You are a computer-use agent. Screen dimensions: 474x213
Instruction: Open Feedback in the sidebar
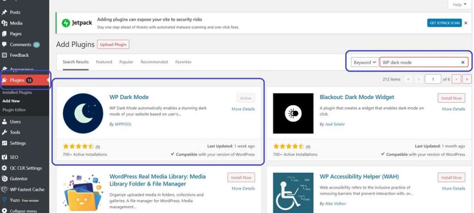[x=19, y=55]
